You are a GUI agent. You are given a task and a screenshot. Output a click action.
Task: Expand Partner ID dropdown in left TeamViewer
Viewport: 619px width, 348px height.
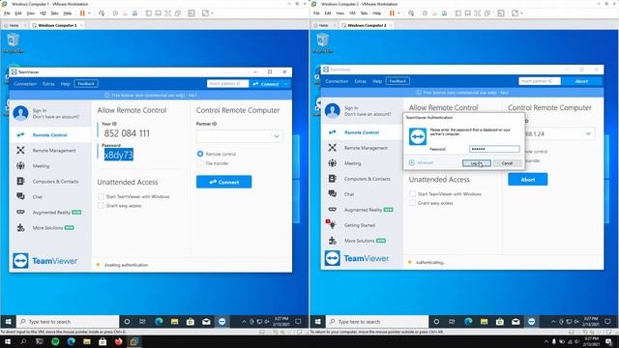pyautogui.click(x=277, y=136)
